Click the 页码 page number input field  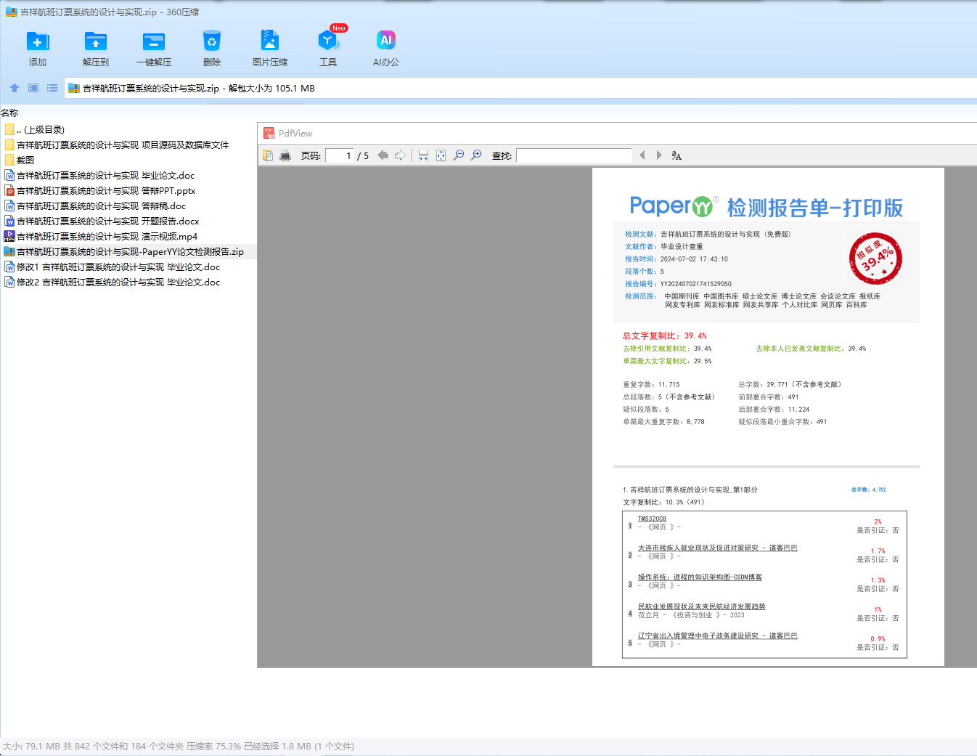point(339,155)
